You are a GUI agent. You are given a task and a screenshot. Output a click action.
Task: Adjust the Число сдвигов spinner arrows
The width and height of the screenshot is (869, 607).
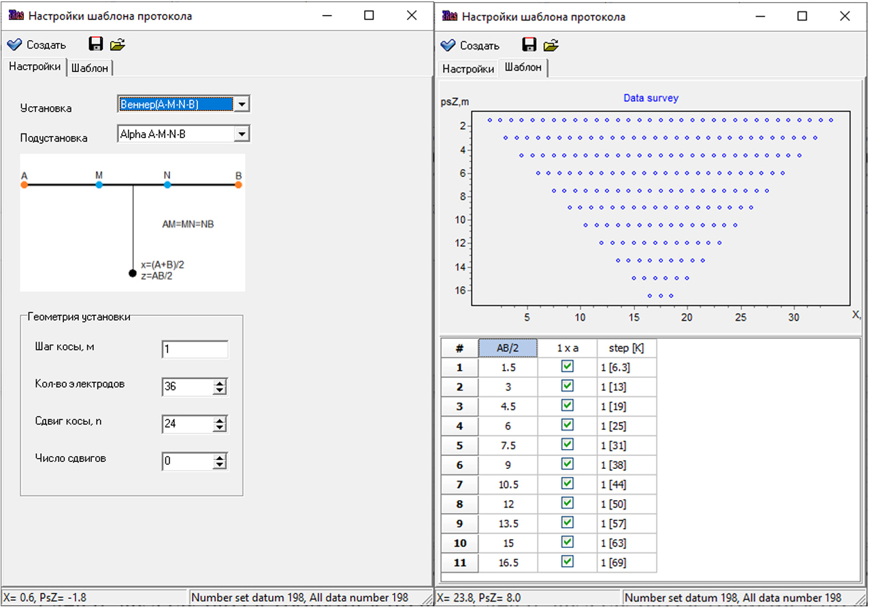click(220, 461)
